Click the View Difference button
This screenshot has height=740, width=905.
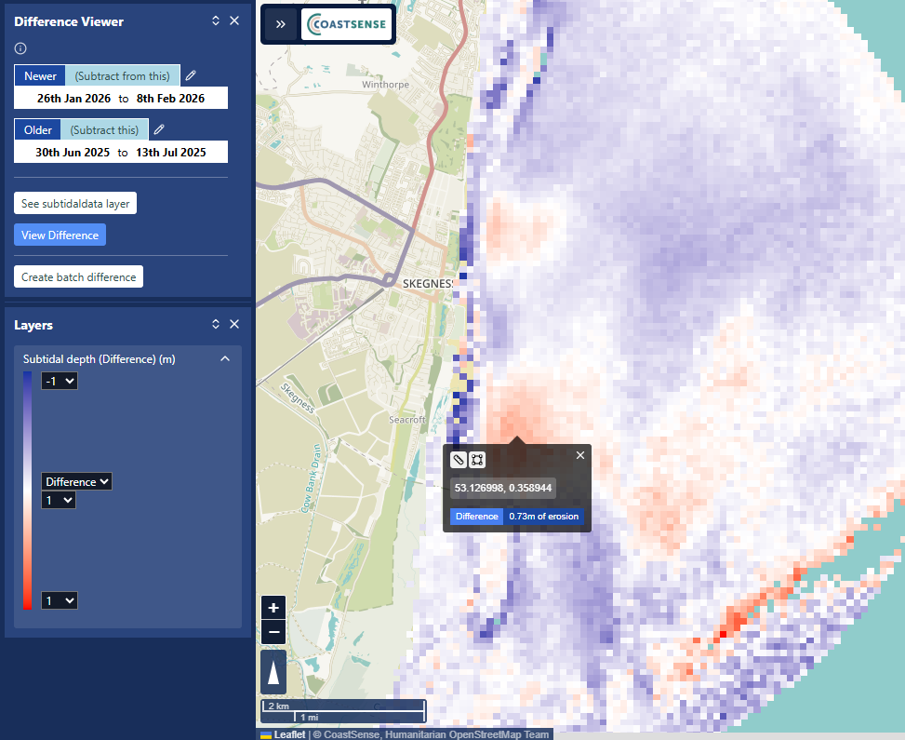coord(60,235)
